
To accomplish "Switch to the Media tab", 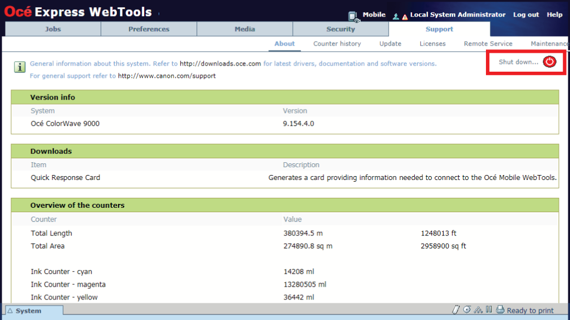I will click(x=245, y=29).
